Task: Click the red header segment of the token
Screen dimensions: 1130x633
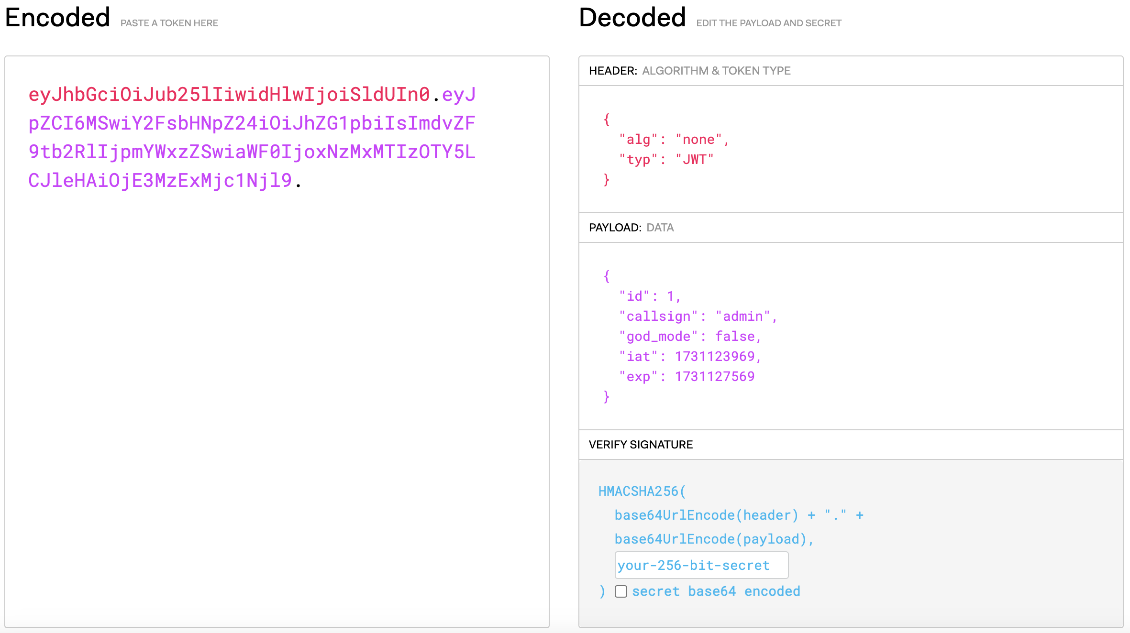Action: 229,95
